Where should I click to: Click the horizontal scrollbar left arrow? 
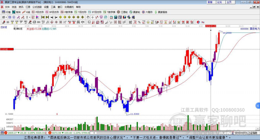[94, 133]
